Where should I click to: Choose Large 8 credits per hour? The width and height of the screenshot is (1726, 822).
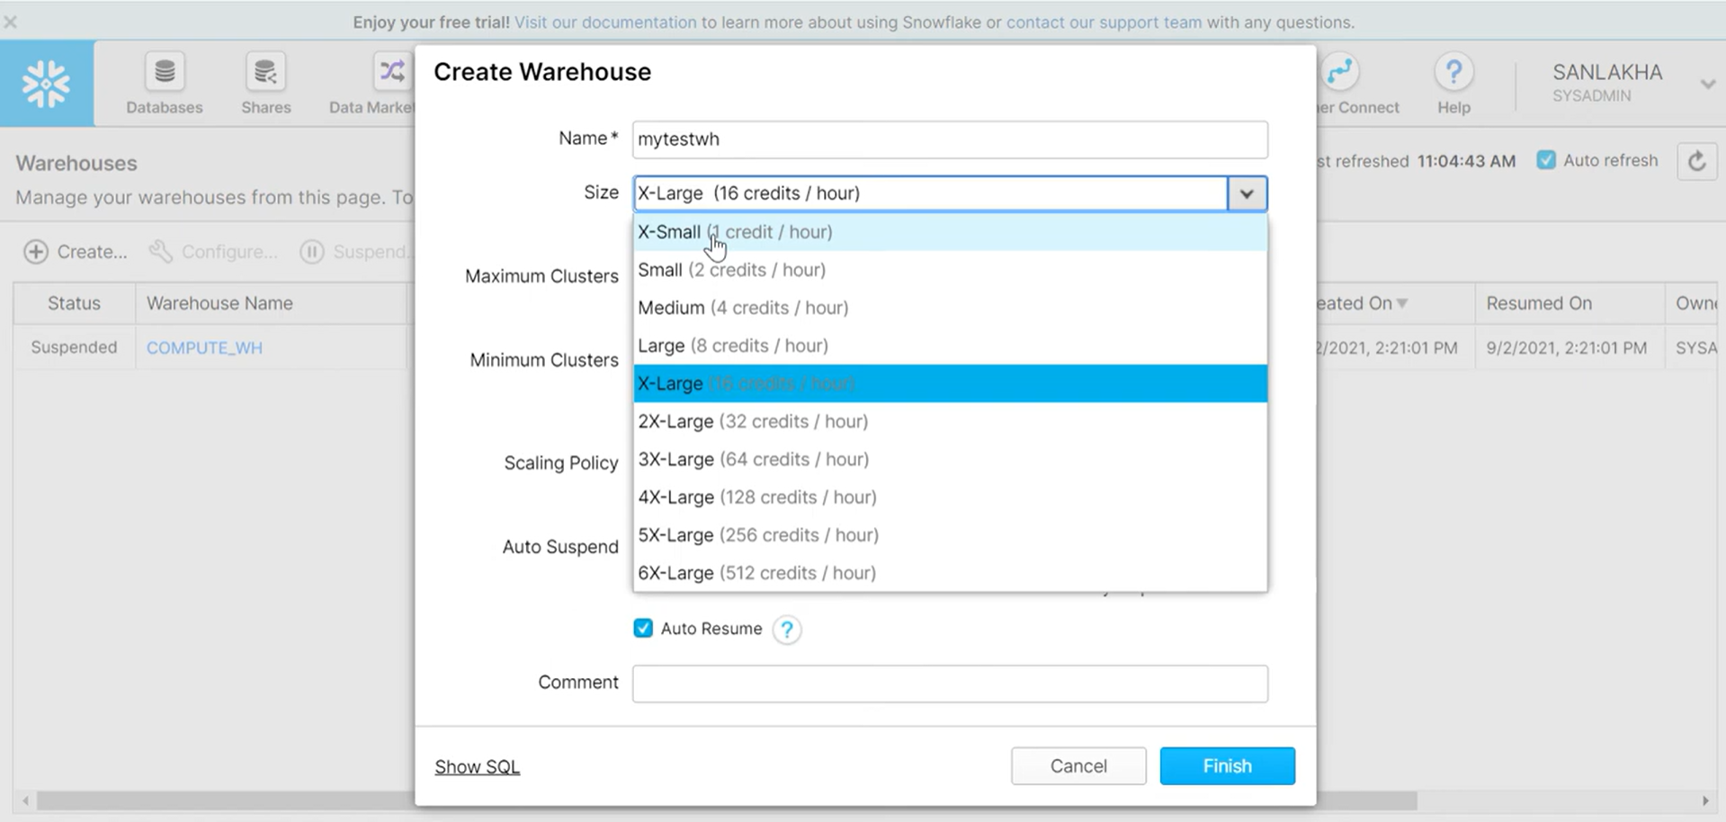pyautogui.click(x=951, y=345)
